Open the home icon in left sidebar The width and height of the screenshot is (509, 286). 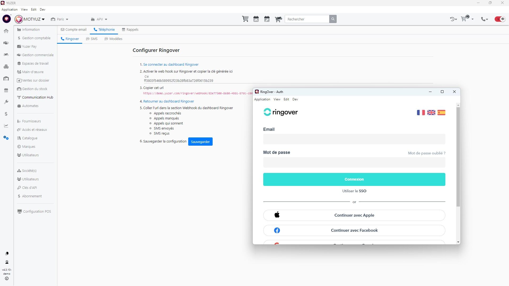coord(6,31)
